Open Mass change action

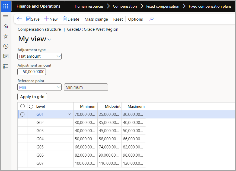96,19
